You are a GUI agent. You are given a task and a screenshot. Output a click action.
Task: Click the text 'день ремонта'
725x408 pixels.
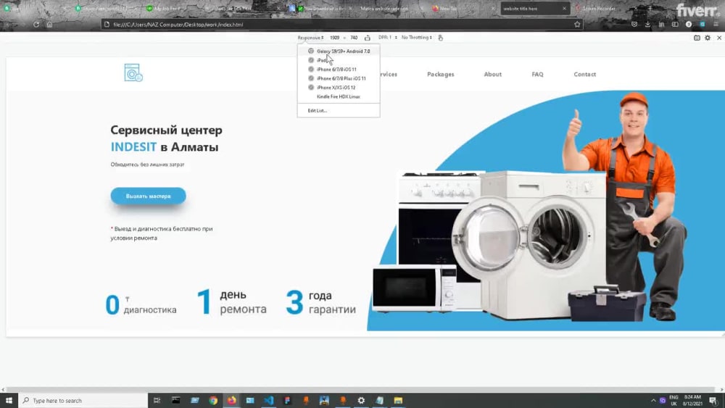[243, 301]
